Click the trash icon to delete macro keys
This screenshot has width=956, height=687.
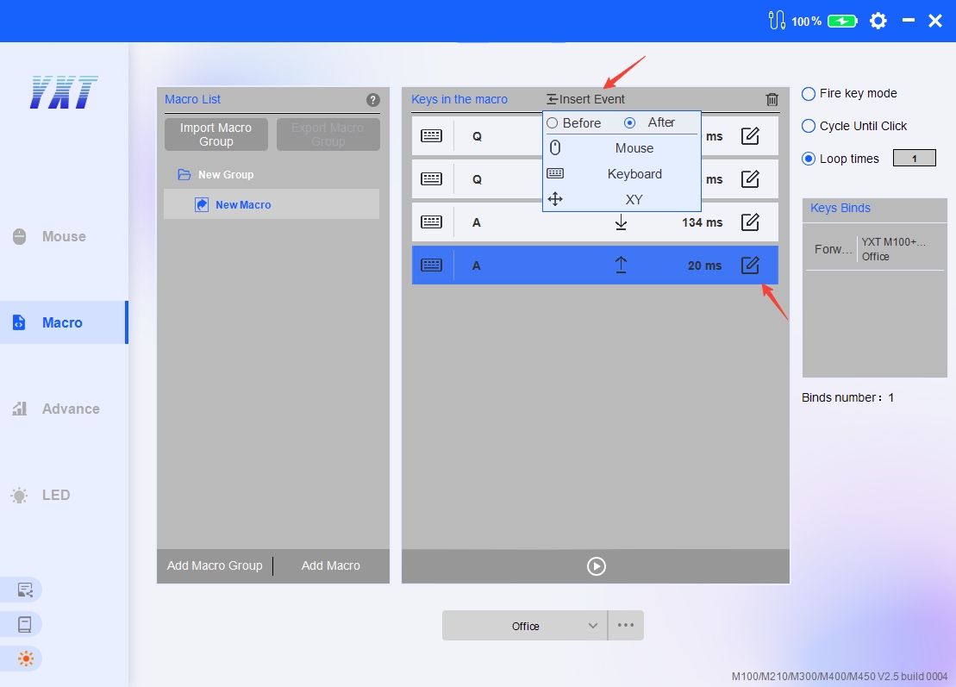click(x=772, y=100)
